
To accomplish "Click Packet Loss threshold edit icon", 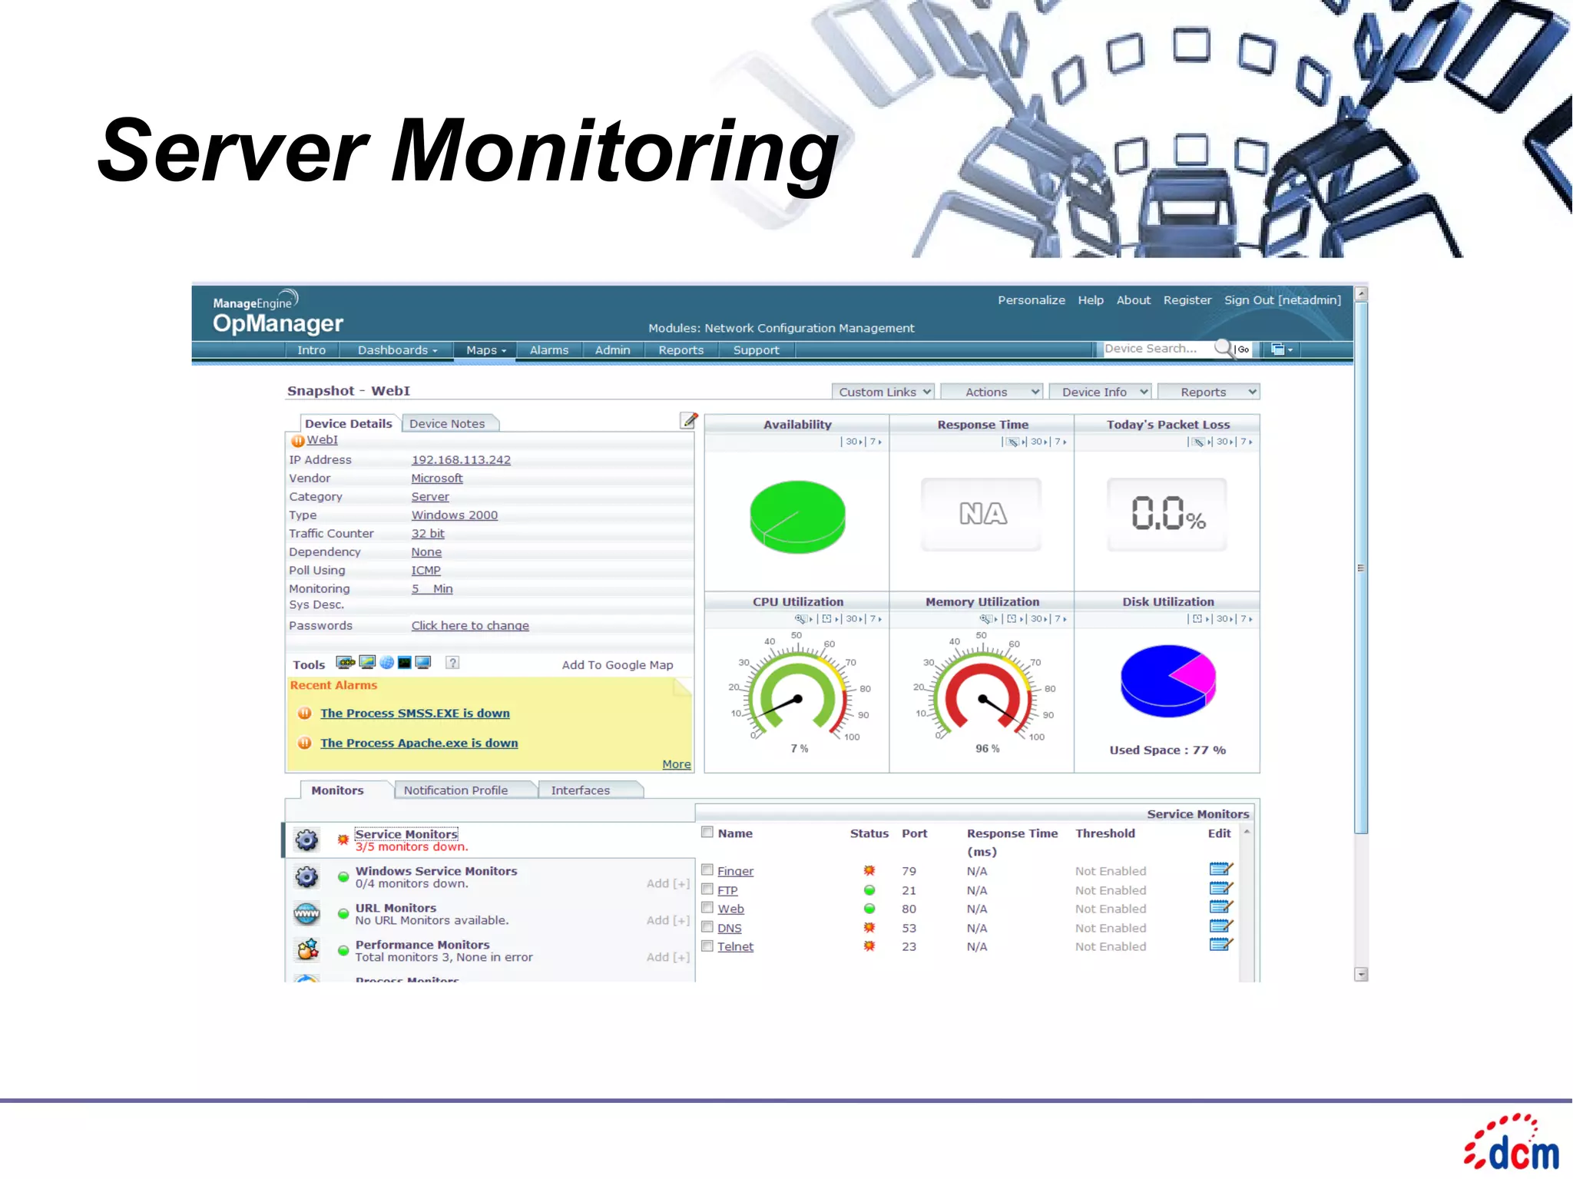I will (1198, 442).
